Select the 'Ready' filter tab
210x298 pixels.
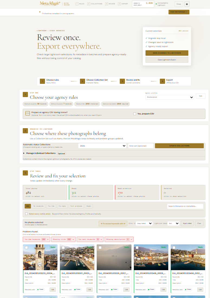[x=89, y=206]
